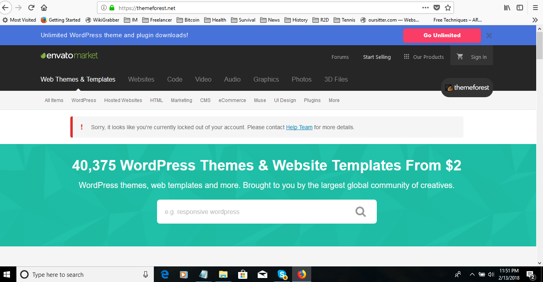The height and width of the screenshot is (282, 543).
Task: Switch to the Video tab
Action: click(203, 79)
